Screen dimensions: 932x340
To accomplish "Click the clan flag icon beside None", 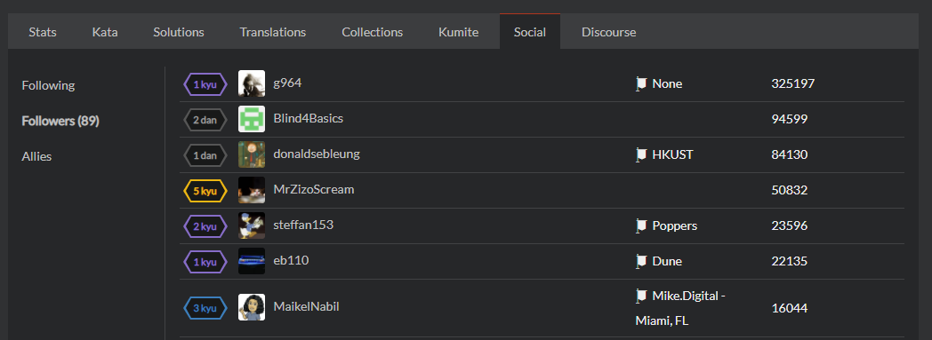I will [x=640, y=84].
